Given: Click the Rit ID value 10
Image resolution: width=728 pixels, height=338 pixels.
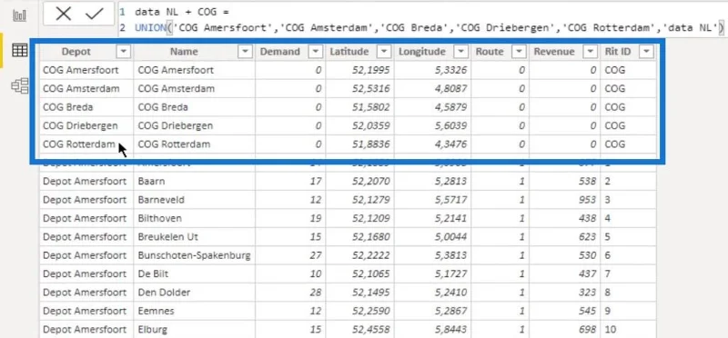Looking at the screenshot, I should (610, 330).
